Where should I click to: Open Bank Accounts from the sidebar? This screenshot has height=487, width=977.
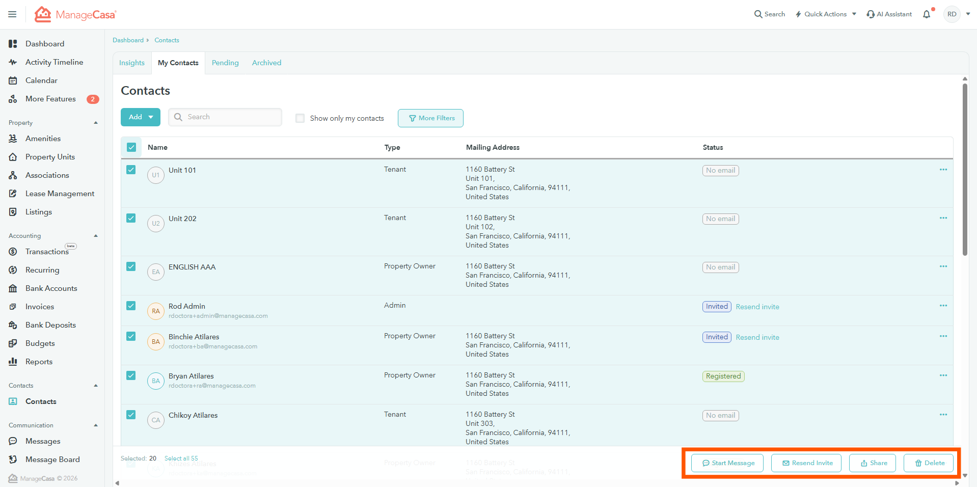(x=51, y=288)
